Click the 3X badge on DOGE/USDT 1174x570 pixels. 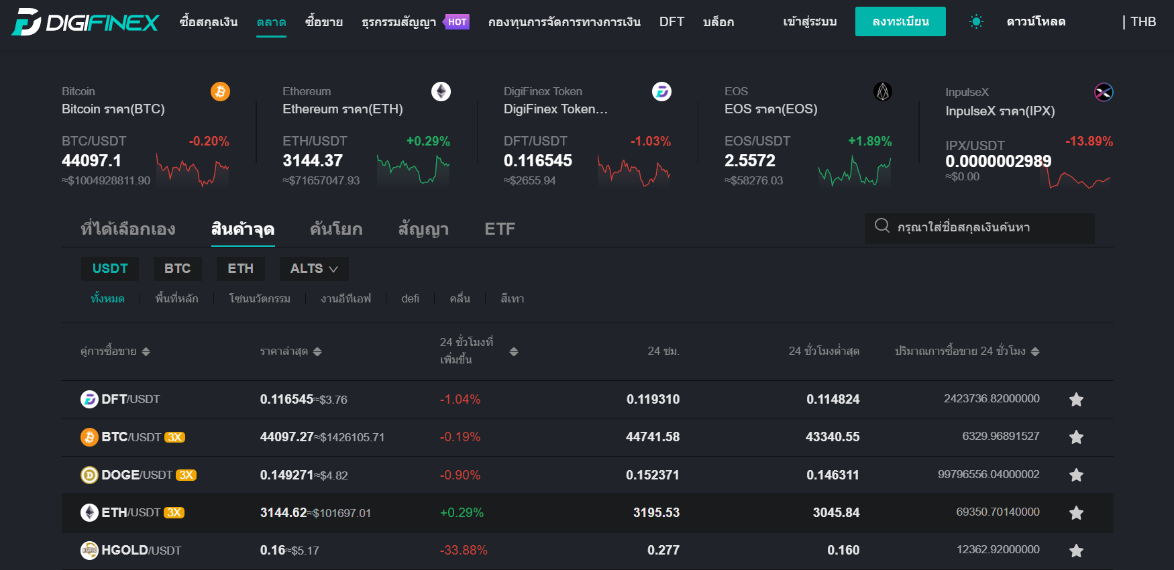pyautogui.click(x=186, y=475)
